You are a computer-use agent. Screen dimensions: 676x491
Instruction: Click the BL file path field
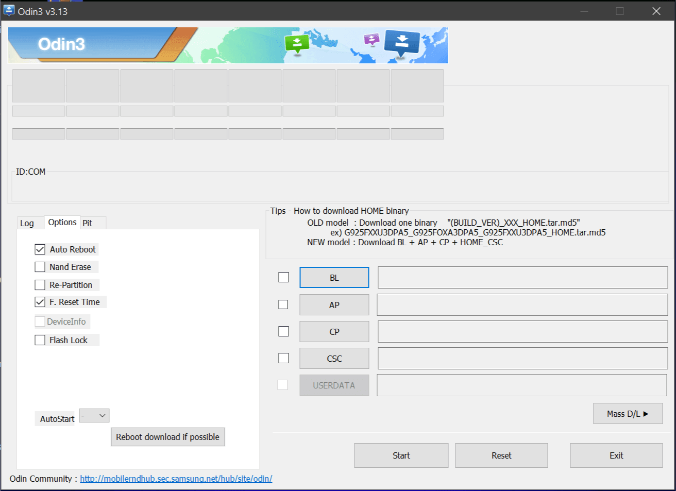pos(523,278)
